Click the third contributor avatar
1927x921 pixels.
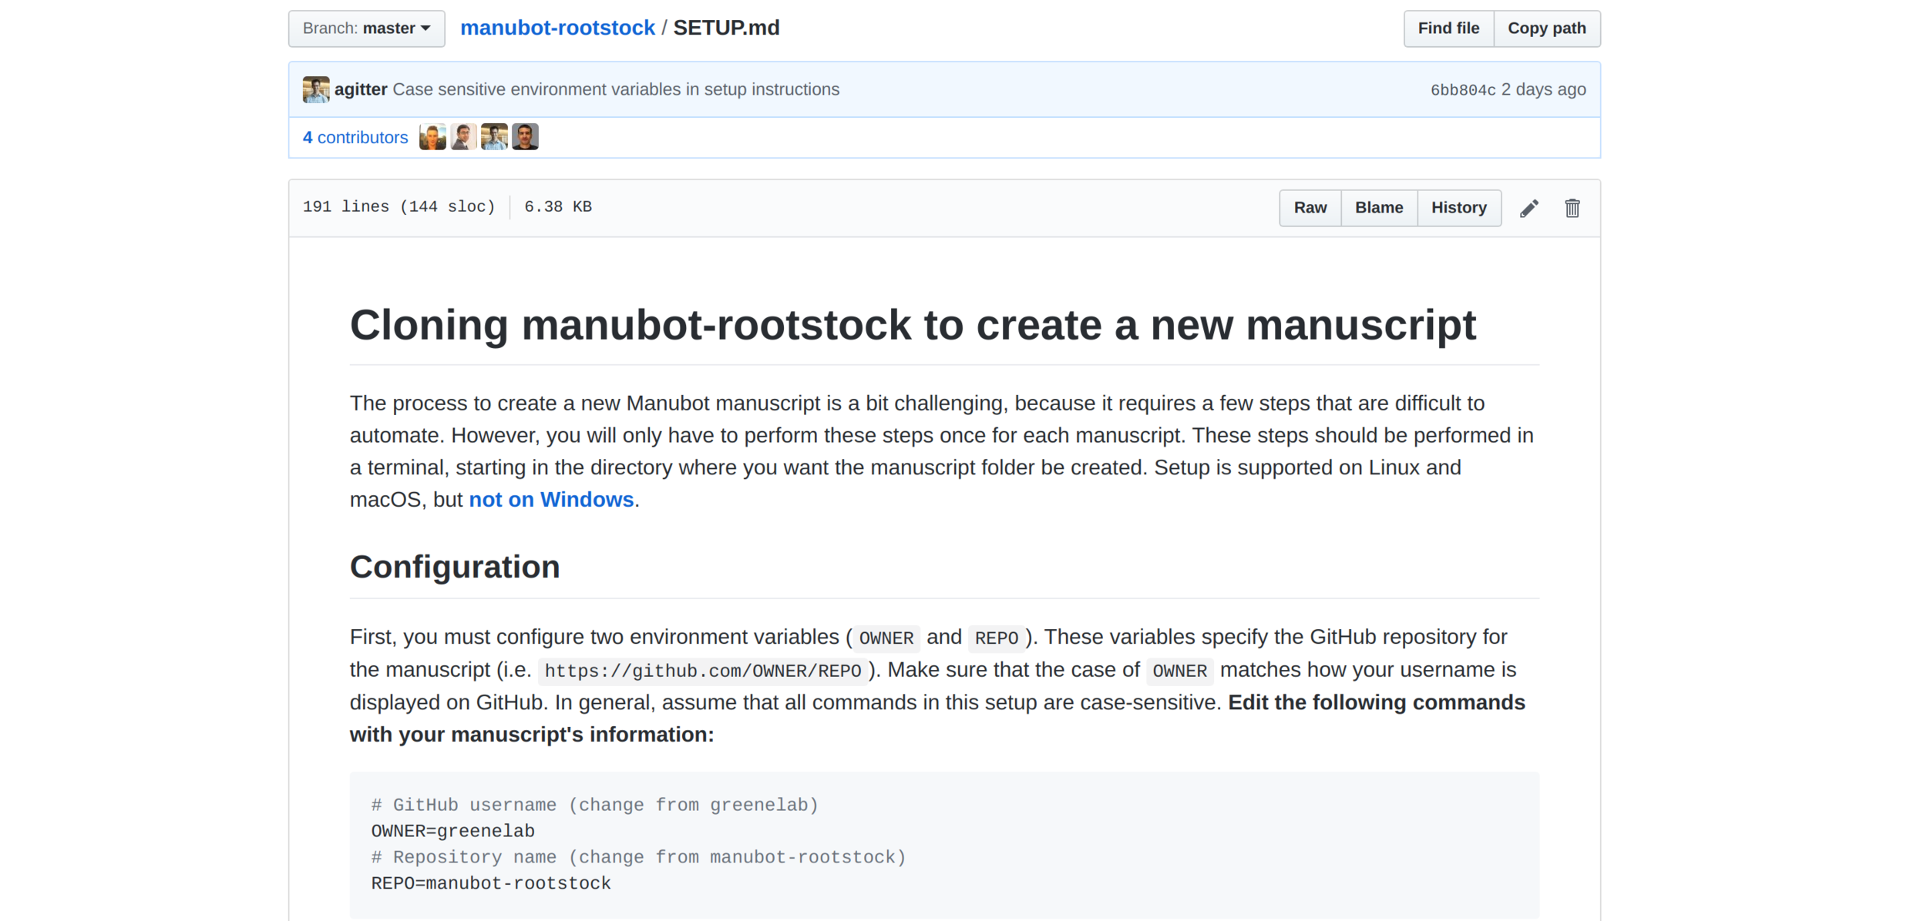pos(494,137)
